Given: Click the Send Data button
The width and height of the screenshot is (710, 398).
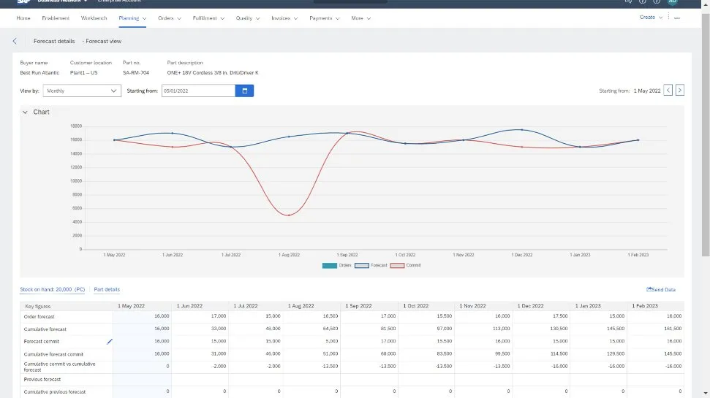Looking at the screenshot, I should [661, 290].
